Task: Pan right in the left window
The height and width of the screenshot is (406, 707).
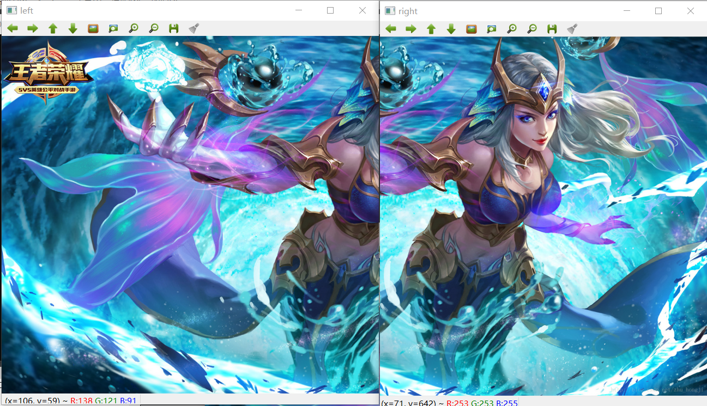Action: coord(33,28)
